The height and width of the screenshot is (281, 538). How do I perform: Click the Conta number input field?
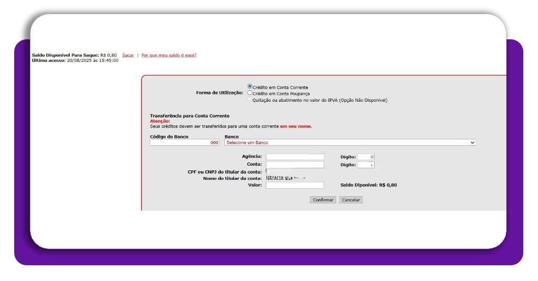pyautogui.click(x=295, y=165)
